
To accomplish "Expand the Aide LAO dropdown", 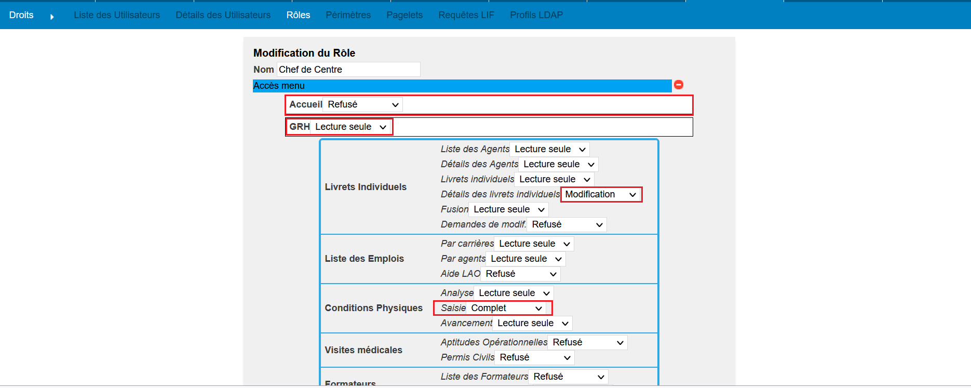I will tap(520, 274).
